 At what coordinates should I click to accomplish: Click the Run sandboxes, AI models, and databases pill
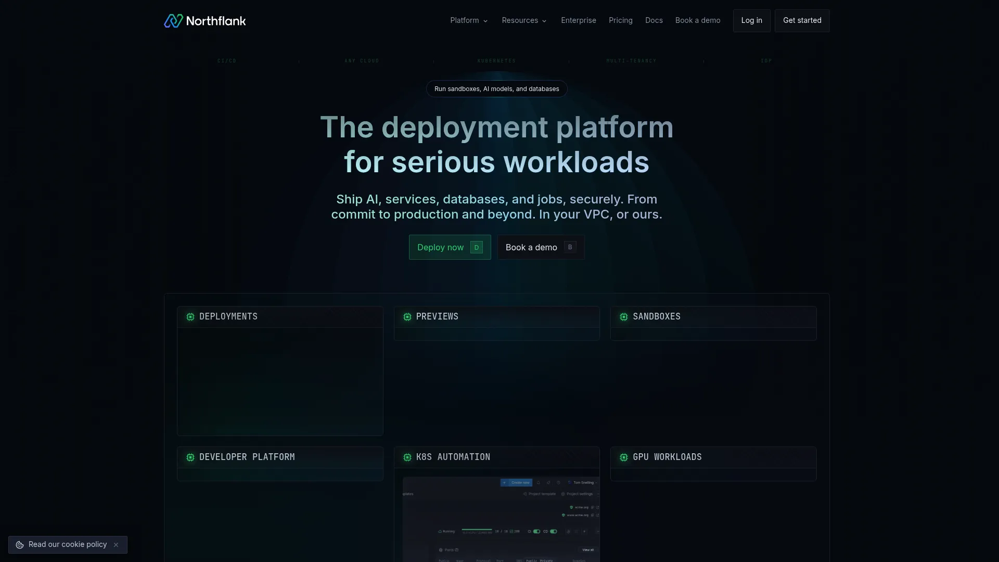[497, 89]
